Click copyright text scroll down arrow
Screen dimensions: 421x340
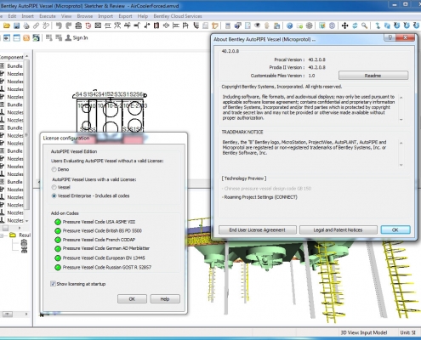(401, 120)
